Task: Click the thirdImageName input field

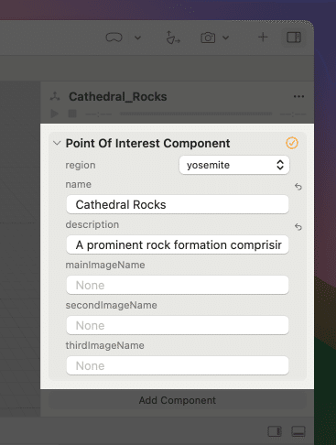Action: 178,365
